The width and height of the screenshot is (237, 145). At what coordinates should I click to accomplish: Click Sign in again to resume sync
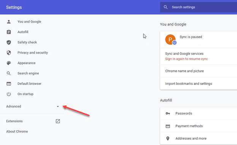[186, 59]
